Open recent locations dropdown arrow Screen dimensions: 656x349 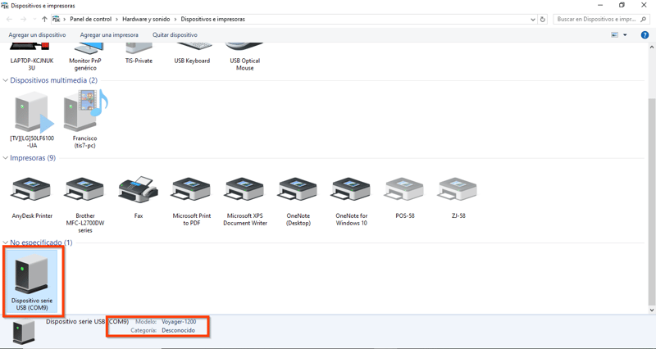pos(34,19)
